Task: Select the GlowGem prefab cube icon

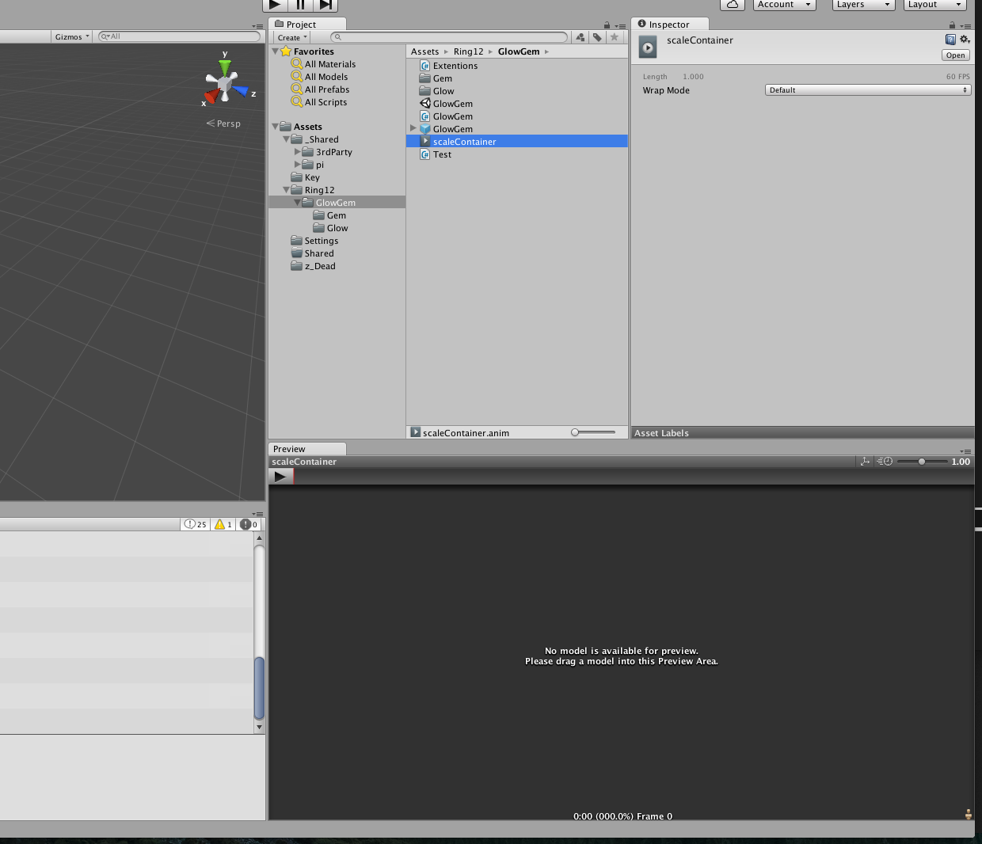Action: coord(425,129)
